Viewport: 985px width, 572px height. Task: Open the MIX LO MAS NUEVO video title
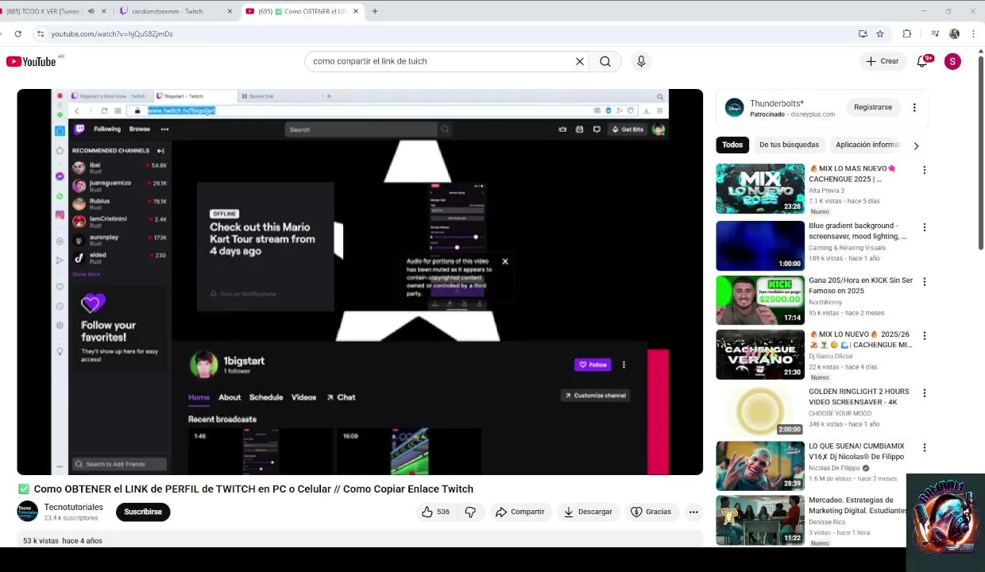(x=852, y=174)
